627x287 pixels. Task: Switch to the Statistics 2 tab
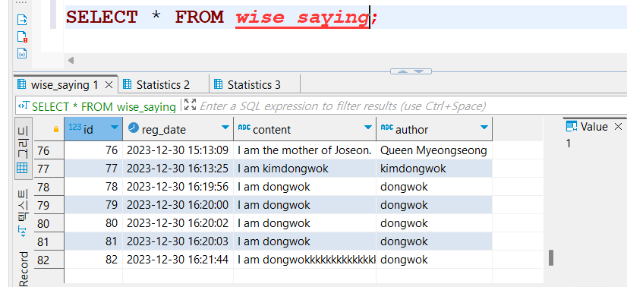(163, 85)
